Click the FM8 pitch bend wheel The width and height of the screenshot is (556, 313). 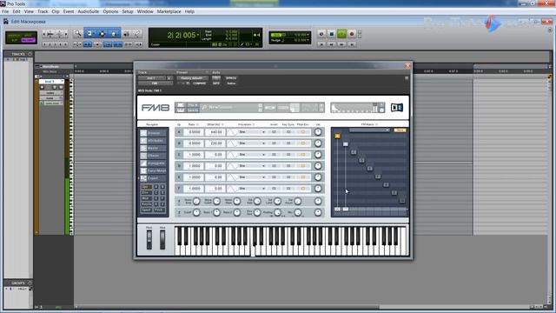coord(149,240)
